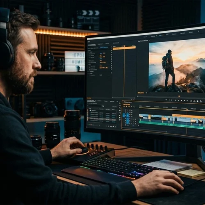
Task: Click the Play button in Program Monitor
Action: pos(181,100)
